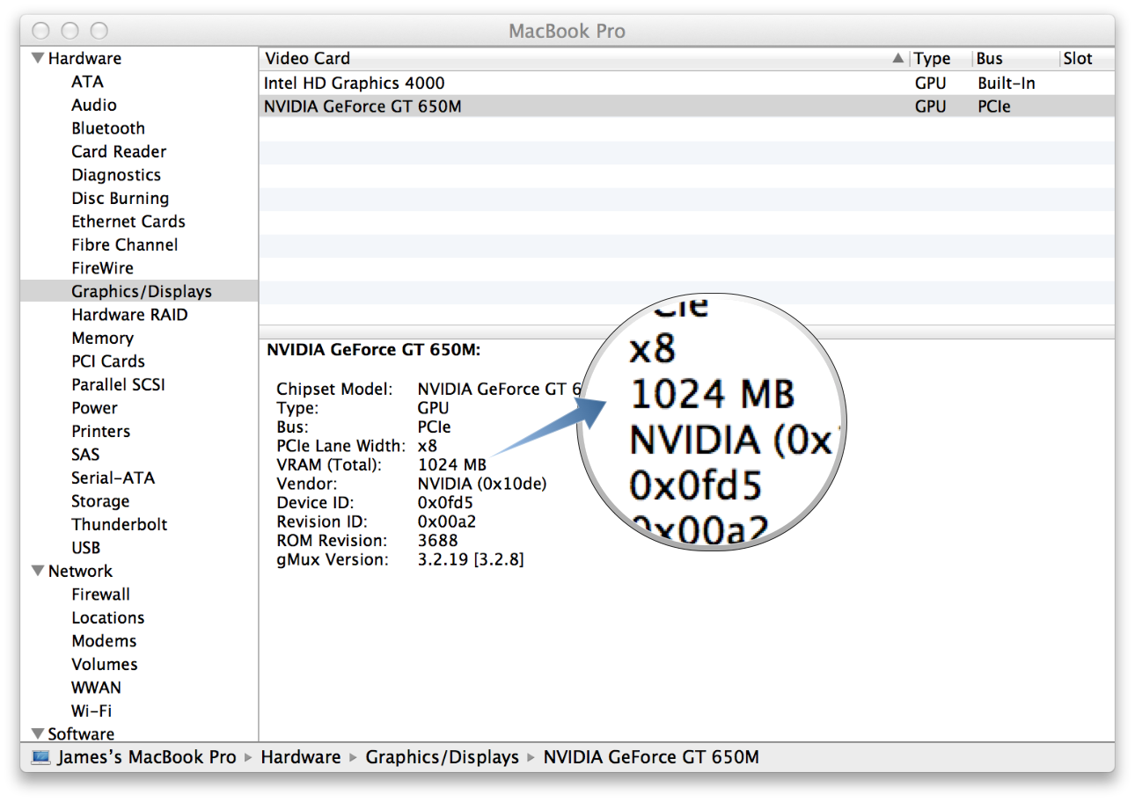Select Memory in the sidebar

pyautogui.click(x=103, y=338)
